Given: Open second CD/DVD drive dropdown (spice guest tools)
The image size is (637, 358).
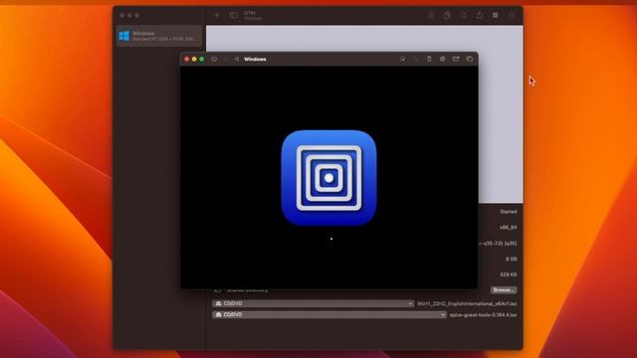Looking at the screenshot, I should tap(329, 314).
